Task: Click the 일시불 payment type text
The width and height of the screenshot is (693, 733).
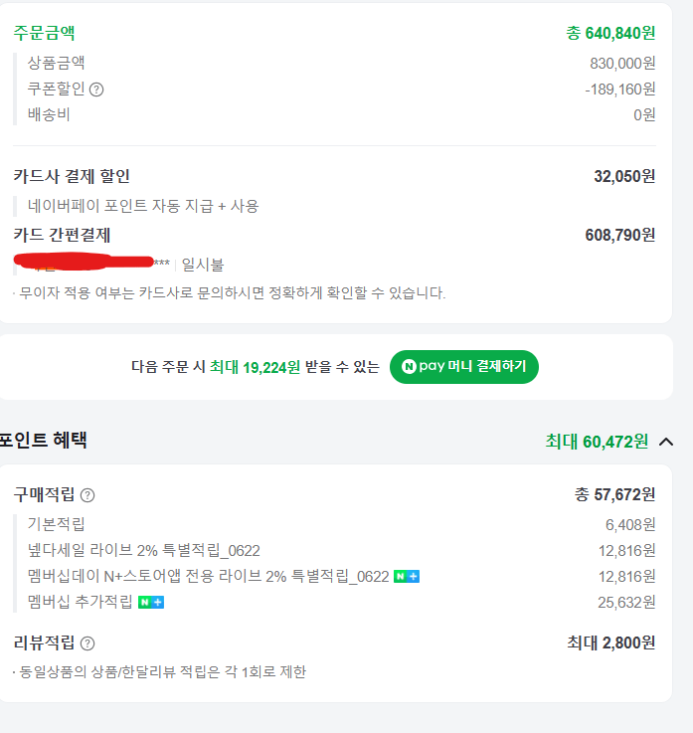Action: click(203, 265)
